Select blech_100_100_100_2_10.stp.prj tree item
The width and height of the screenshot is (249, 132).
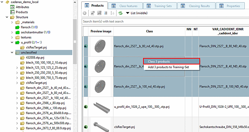coord(46,63)
